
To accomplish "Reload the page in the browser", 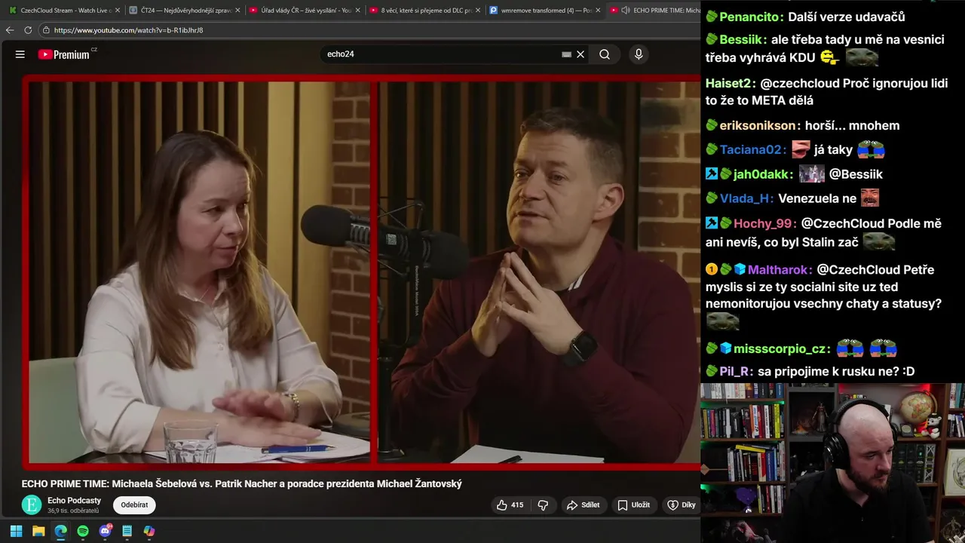I will pyautogui.click(x=28, y=30).
